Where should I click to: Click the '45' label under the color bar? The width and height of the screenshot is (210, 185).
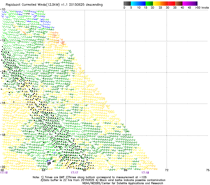(189, 8)
